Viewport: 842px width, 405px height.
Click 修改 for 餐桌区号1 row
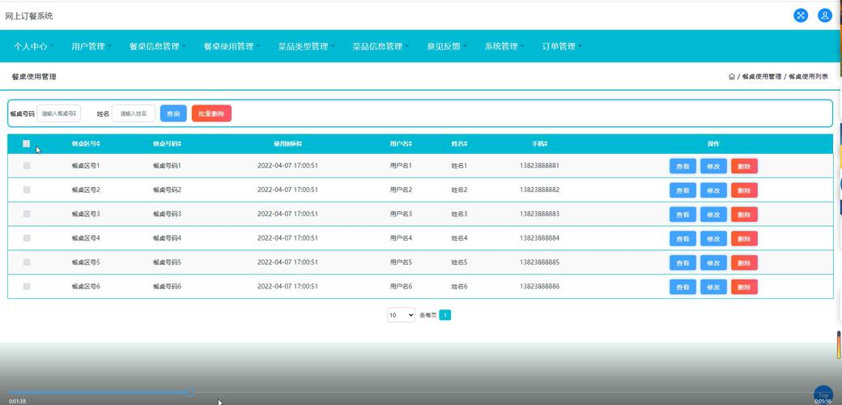713,166
